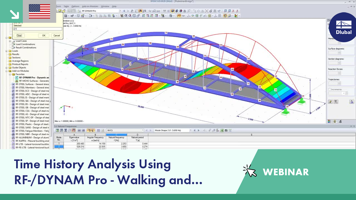Open the Tools menu
Image resolution: width=356 pixels, height=200 pixels.
tap(59, 6)
